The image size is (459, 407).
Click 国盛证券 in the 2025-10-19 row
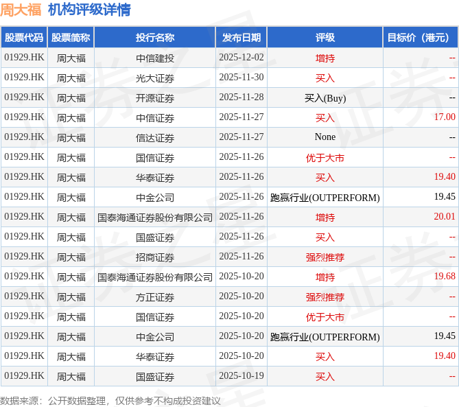point(155,377)
